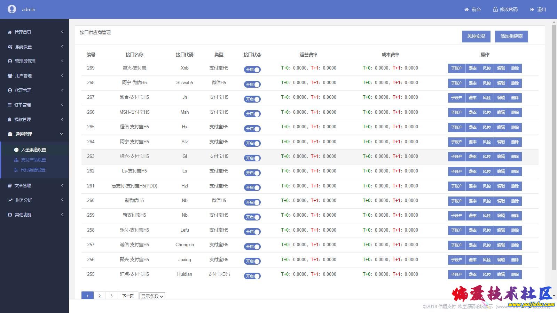The height and width of the screenshot is (313, 557).
Task: Click the chart icon for 财务分析
Action: 10,200
